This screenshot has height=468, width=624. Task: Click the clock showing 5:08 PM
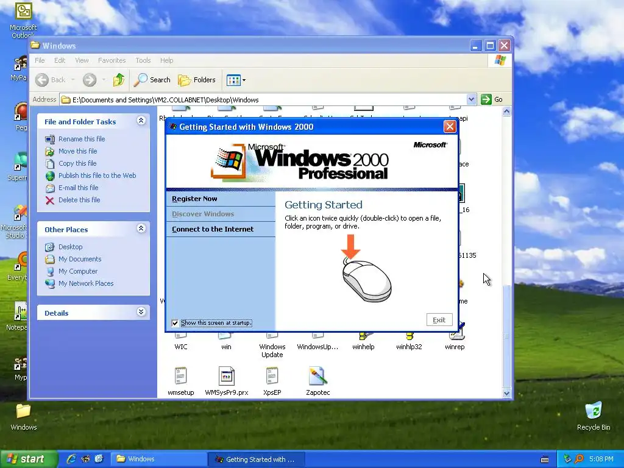coord(601,459)
